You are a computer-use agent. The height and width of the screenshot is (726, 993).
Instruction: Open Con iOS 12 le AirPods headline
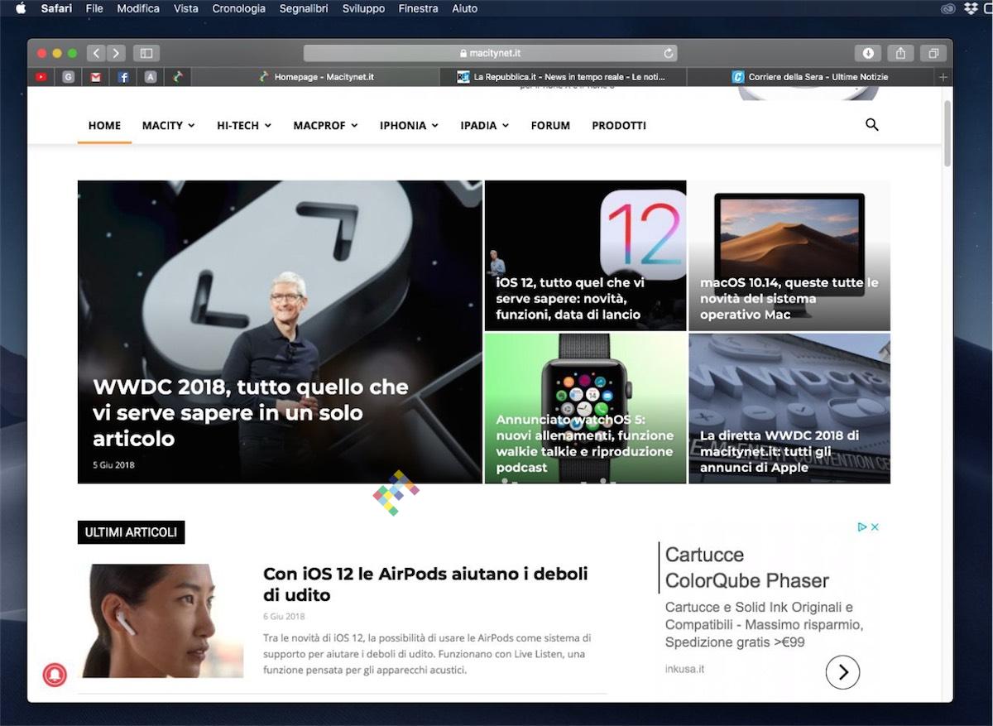[425, 584]
